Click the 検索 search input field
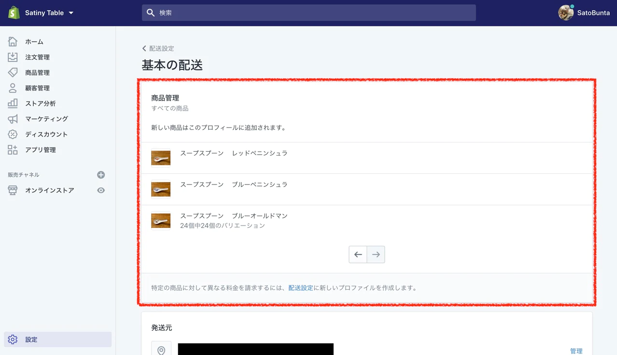617x355 pixels. [309, 13]
